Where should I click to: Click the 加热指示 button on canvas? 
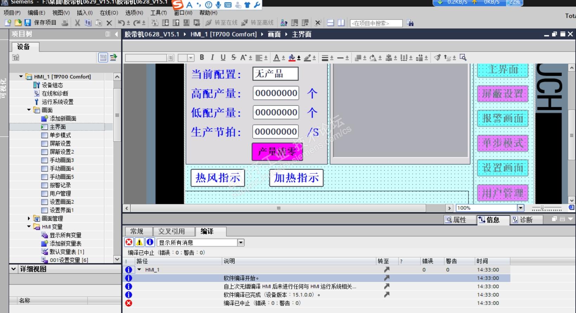(x=296, y=178)
